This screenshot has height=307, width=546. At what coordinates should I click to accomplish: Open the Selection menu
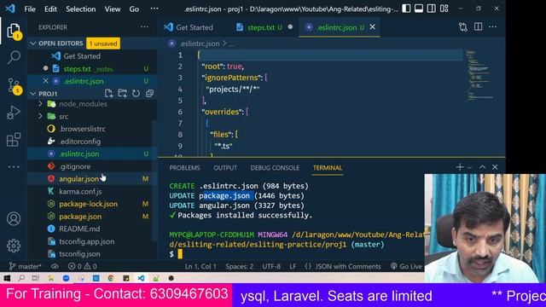[x=80, y=9]
